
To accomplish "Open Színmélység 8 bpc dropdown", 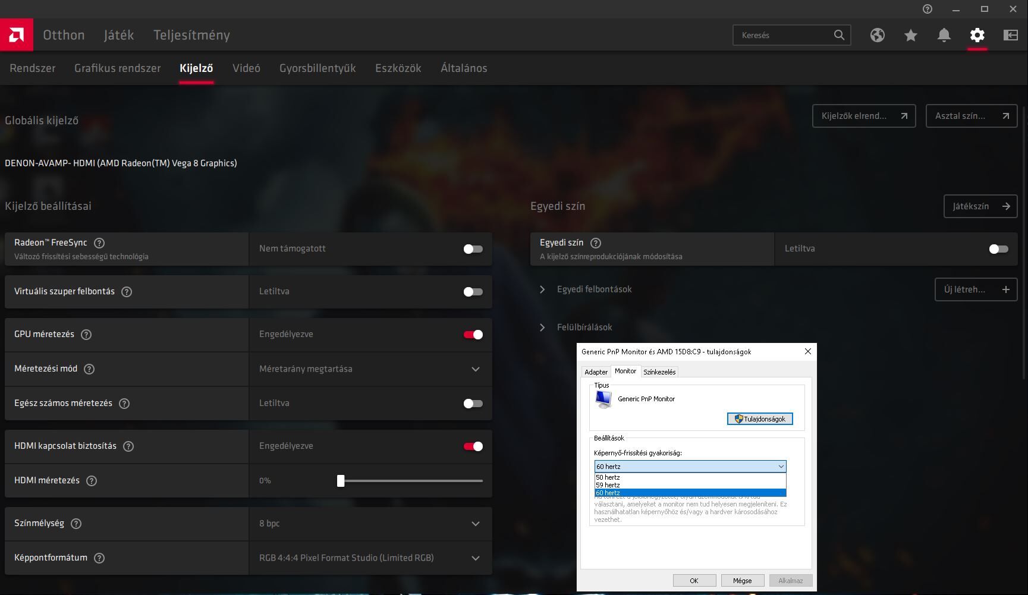I will (x=370, y=524).
